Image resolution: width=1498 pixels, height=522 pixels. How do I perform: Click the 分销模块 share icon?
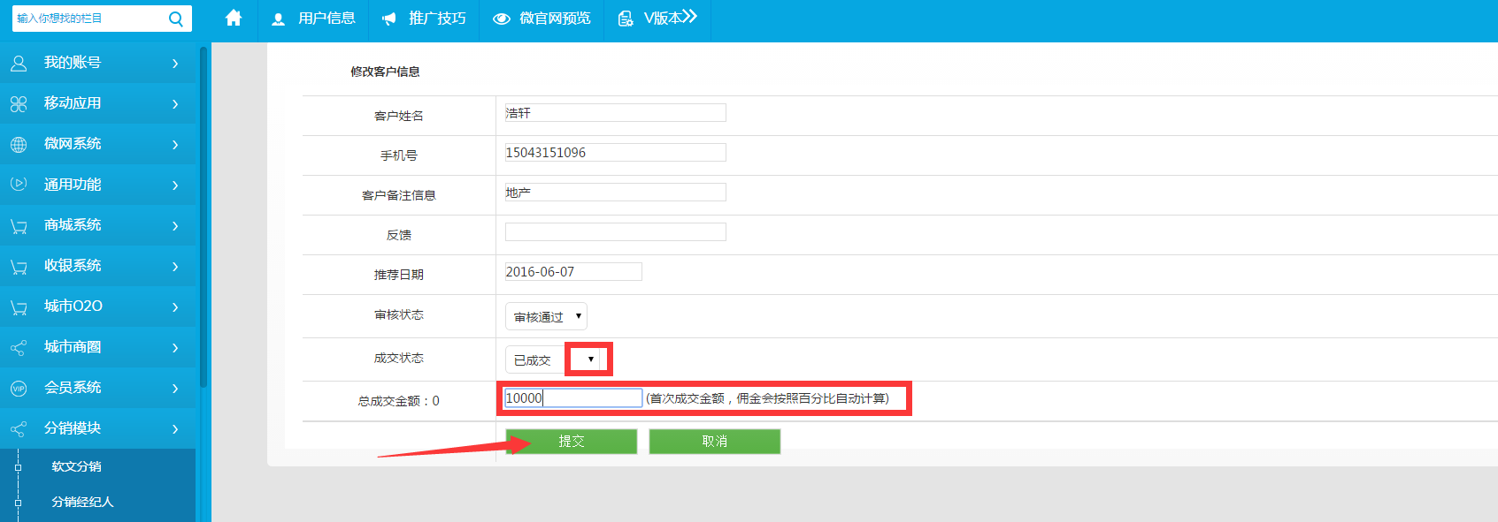point(19,429)
